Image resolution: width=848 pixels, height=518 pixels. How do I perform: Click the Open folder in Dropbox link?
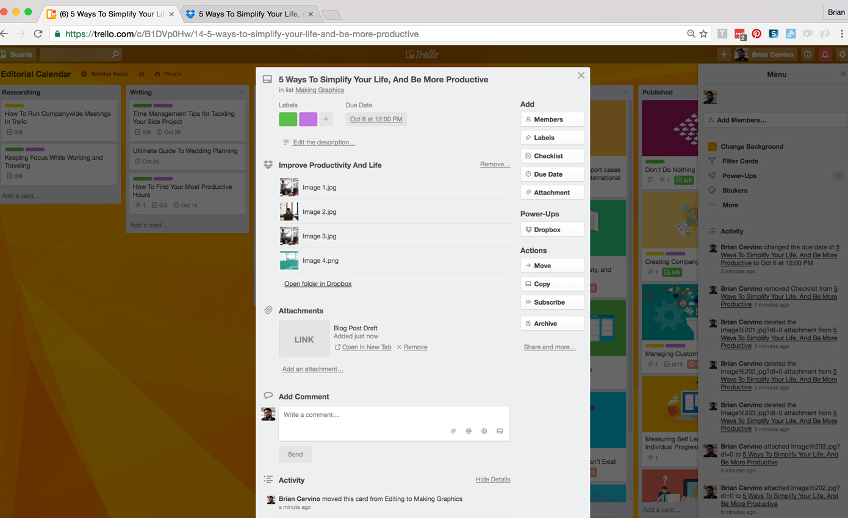point(318,284)
